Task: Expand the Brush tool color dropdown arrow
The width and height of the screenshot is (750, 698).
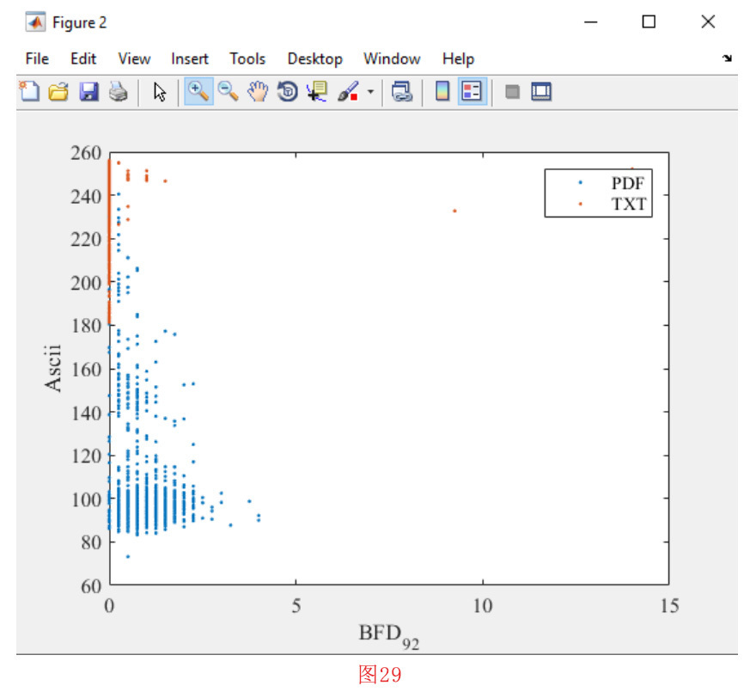Action: (370, 92)
